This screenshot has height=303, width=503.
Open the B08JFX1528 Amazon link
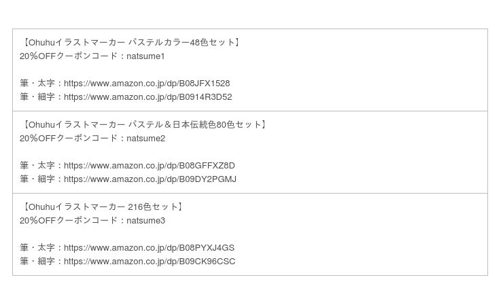click(147, 84)
